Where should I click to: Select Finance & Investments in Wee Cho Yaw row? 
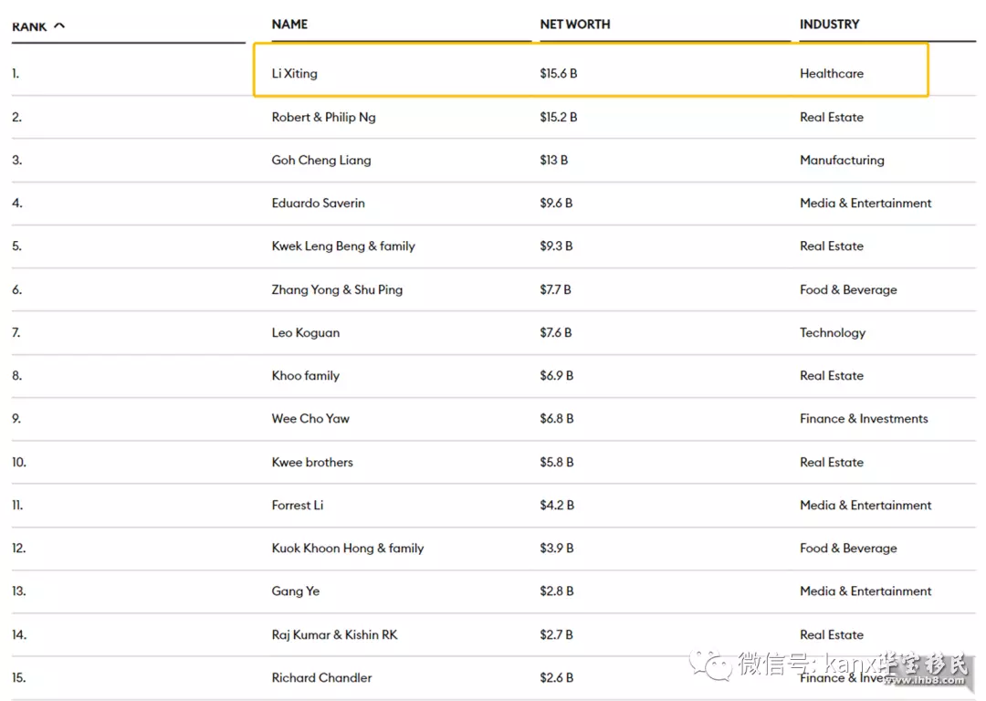[x=864, y=419]
